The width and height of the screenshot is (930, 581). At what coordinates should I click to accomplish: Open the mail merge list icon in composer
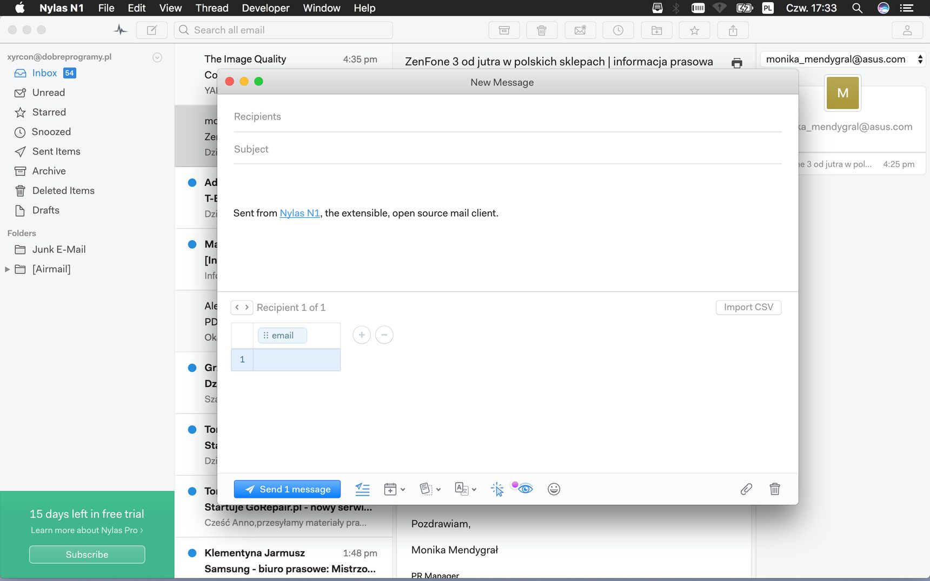362,489
